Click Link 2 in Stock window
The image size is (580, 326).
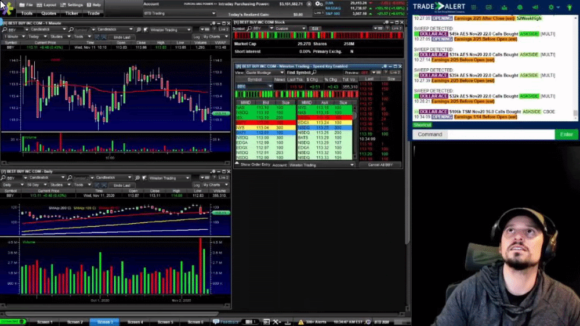click(x=397, y=28)
